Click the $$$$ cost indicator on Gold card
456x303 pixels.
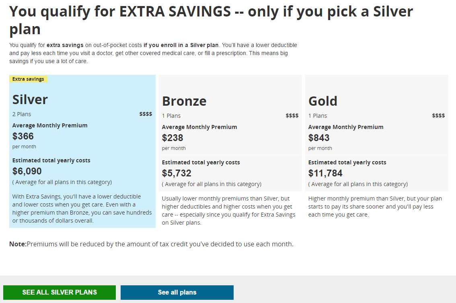pyautogui.click(x=438, y=116)
